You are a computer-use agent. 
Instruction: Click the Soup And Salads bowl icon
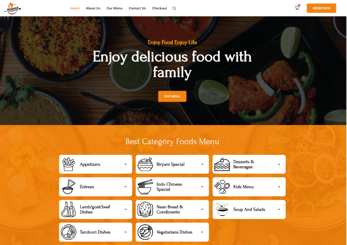(222, 209)
